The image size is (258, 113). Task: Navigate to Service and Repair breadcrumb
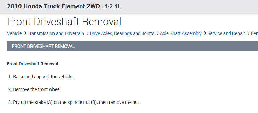226,33
